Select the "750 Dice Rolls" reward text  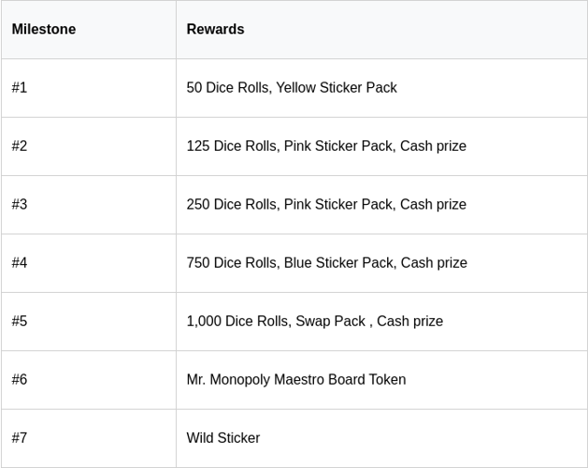click(x=231, y=263)
